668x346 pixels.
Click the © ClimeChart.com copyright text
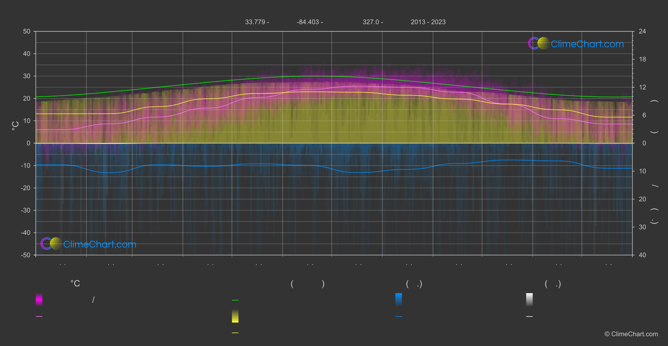[631, 334]
